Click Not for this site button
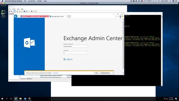Viewport: 179px width, 101px height. tap(105, 73)
